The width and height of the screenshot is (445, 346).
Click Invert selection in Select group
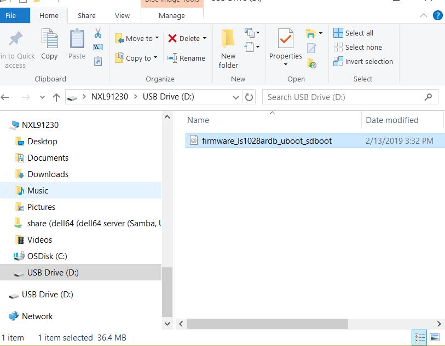pos(363,61)
